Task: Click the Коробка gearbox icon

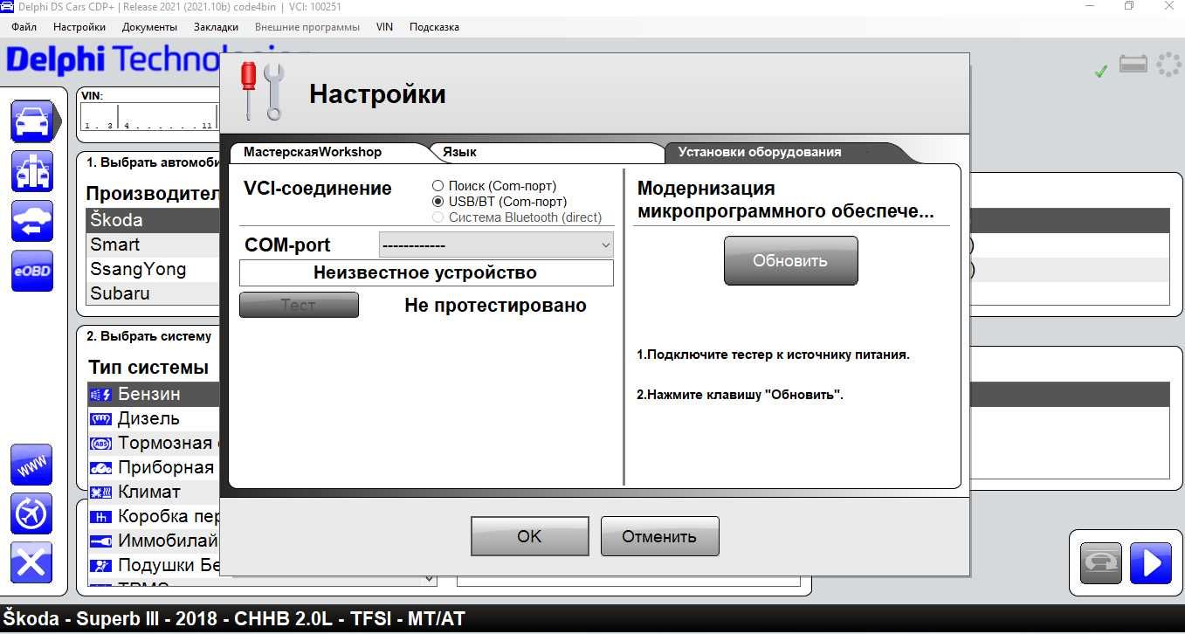Action: click(100, 517)
